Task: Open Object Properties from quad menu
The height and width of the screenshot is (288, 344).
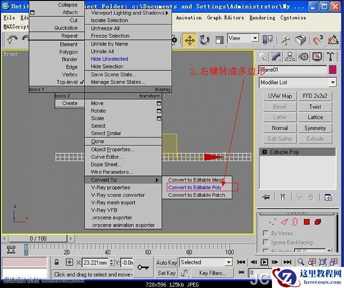Action: click(x=113, y=149)
